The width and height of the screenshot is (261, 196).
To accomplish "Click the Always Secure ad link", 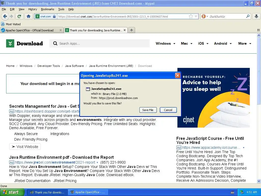I will pos(26,134).
